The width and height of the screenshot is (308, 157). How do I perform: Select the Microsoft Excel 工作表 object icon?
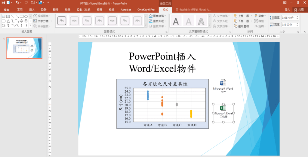pyautogui.click(x=223, y=108)
